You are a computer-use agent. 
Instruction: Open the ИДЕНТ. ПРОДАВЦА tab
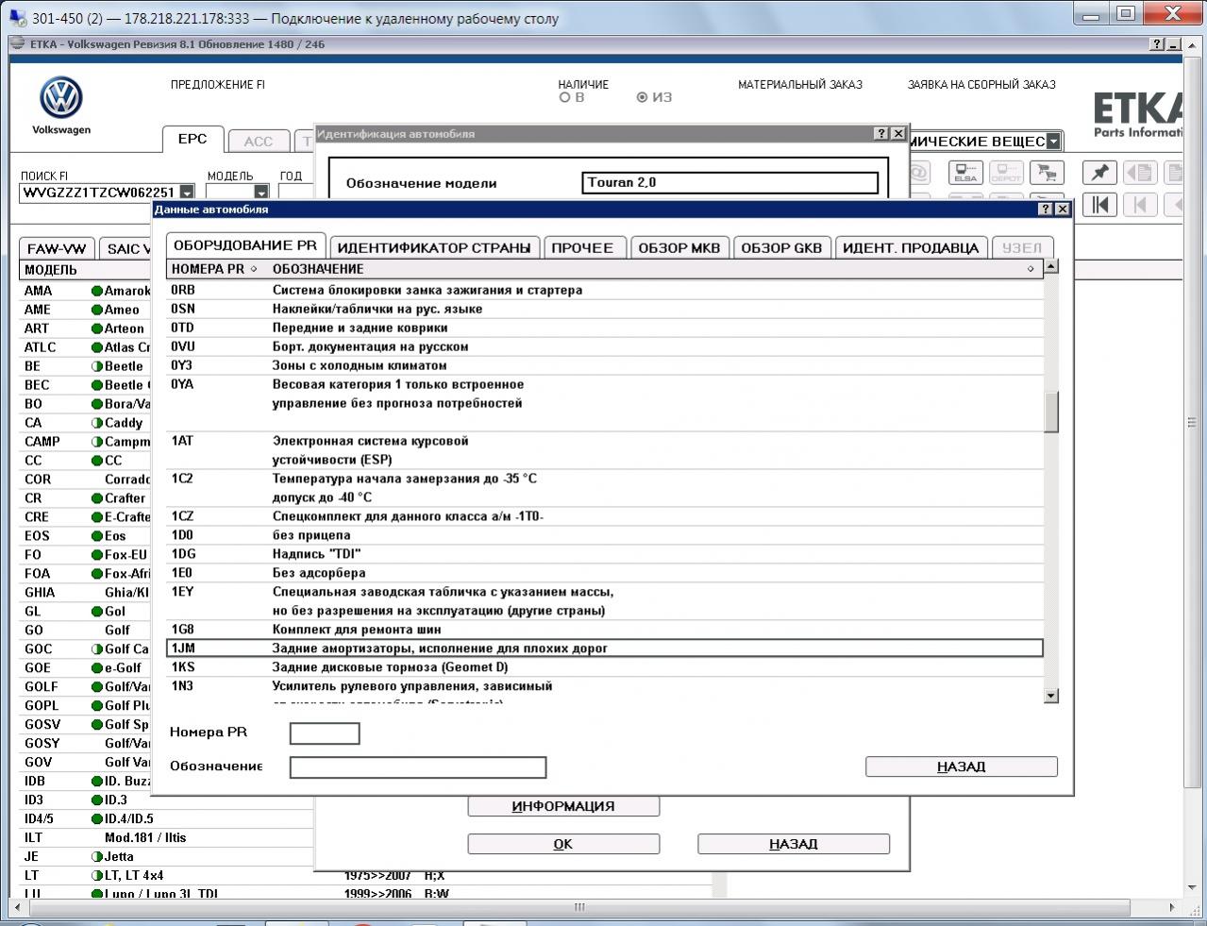click(x=911, y=247)
